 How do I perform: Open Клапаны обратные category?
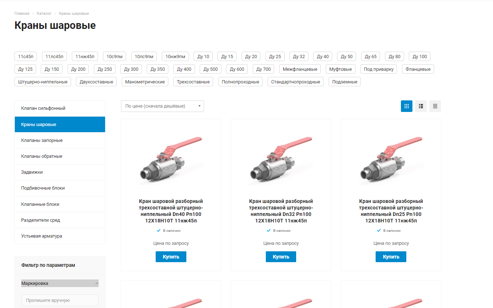pos(60,156)
